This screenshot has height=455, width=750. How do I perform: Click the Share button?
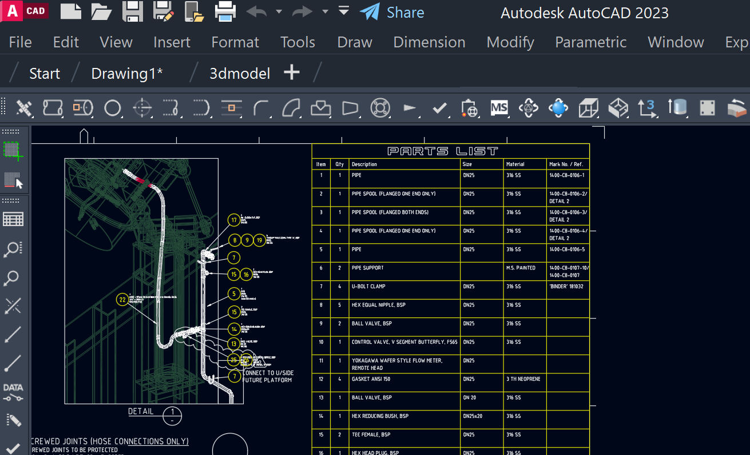click(x=392, y=12)
